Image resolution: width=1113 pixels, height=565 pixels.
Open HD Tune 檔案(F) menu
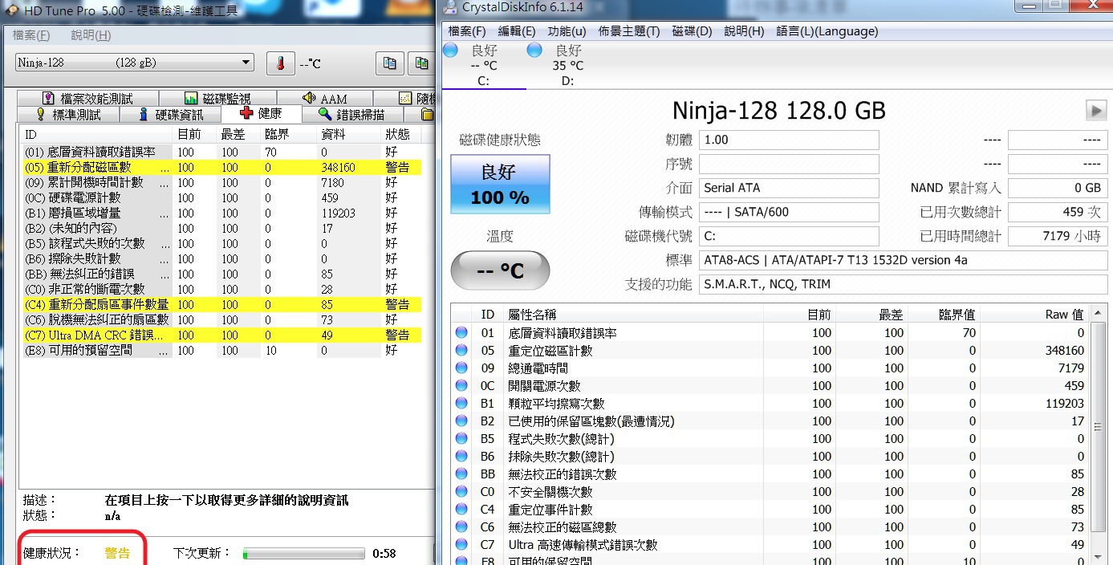31,35
